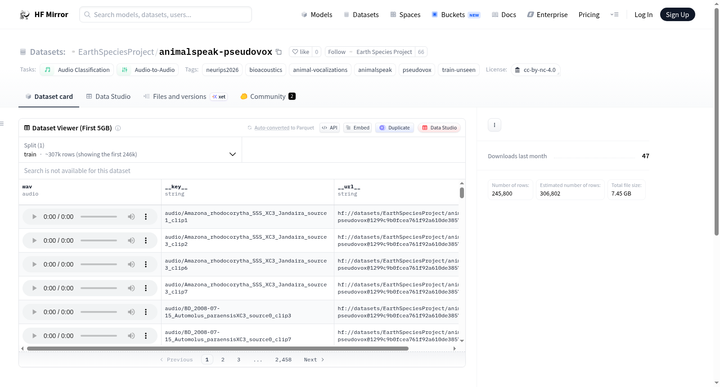The image size is (720, 387).
Task: Open the API button in viewer
Action: (x=329, y=128)
